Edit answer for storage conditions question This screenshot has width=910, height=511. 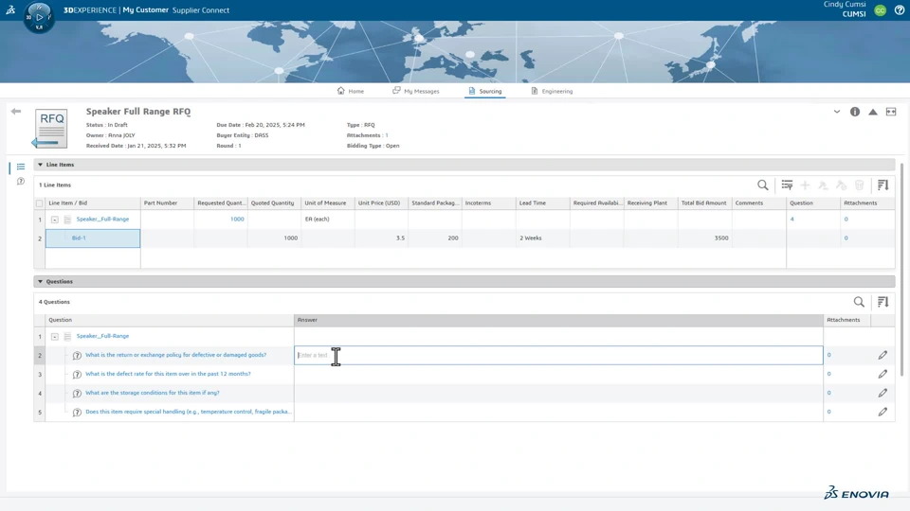pyautogui.click(x=883, y=393)
